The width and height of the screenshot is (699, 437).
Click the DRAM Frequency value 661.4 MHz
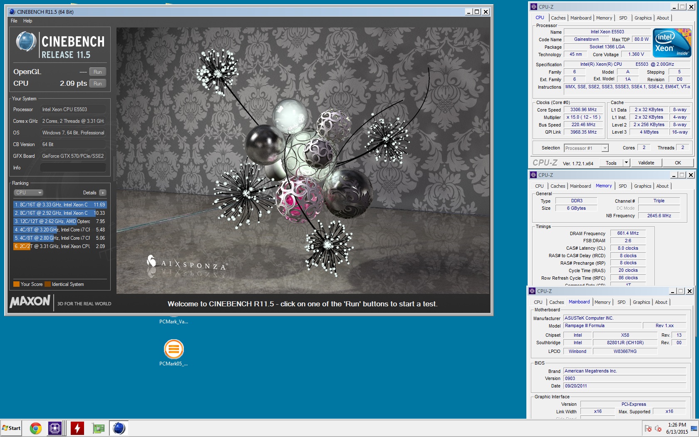point(628,233)
